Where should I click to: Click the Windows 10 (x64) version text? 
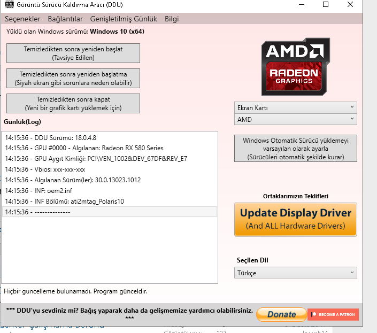point(117,32)
